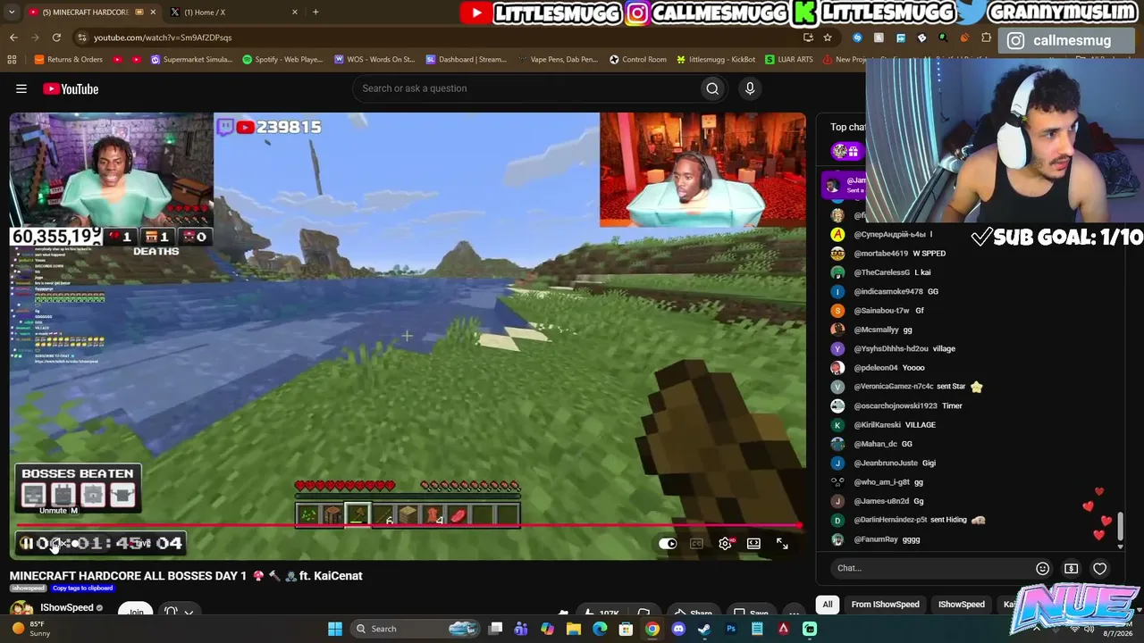Open the littlesmugg - KickBot bookmark
The height and width of the screenshot is (643, 1144).
(716, 60)
